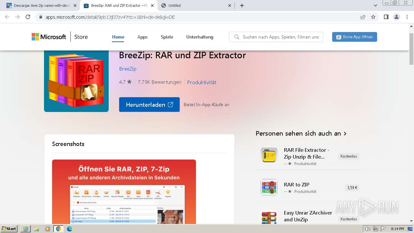
Task: Open File Explorer from the taskbar
Action: click(x=37, y=229)
